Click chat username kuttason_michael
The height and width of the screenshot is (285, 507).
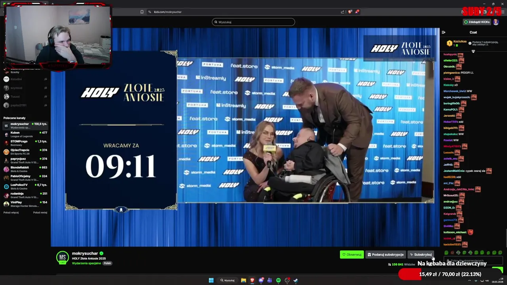455,232
